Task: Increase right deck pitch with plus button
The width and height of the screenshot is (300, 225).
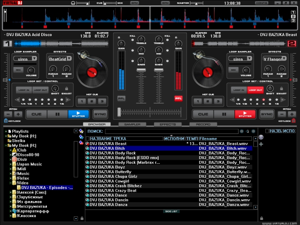Action: (x=292, y=114)
